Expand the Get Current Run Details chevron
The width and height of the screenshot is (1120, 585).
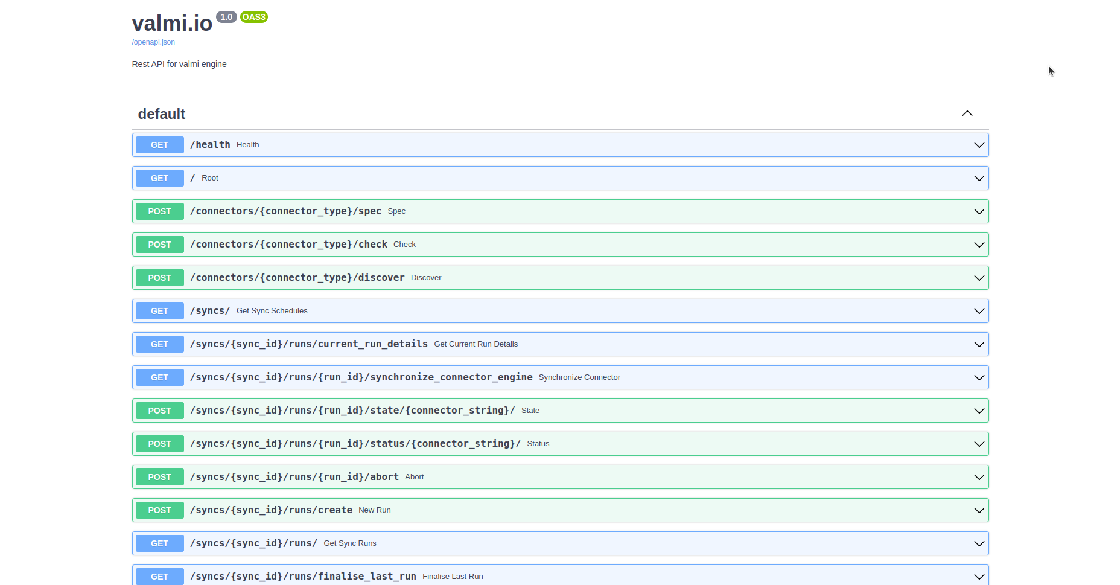979,344
